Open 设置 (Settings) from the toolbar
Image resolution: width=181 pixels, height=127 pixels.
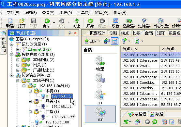tap(115, 23)
